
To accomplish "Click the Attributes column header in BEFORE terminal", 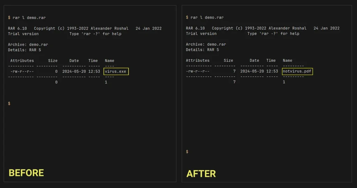I will pos(22,61).
